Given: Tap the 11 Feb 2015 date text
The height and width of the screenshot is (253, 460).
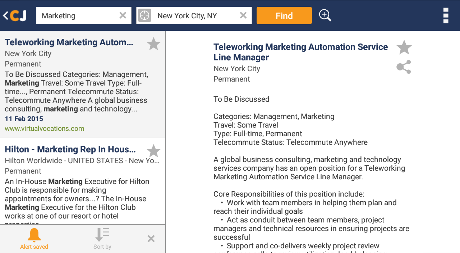Looking at the screenshot, I should [x=24, y=119].
